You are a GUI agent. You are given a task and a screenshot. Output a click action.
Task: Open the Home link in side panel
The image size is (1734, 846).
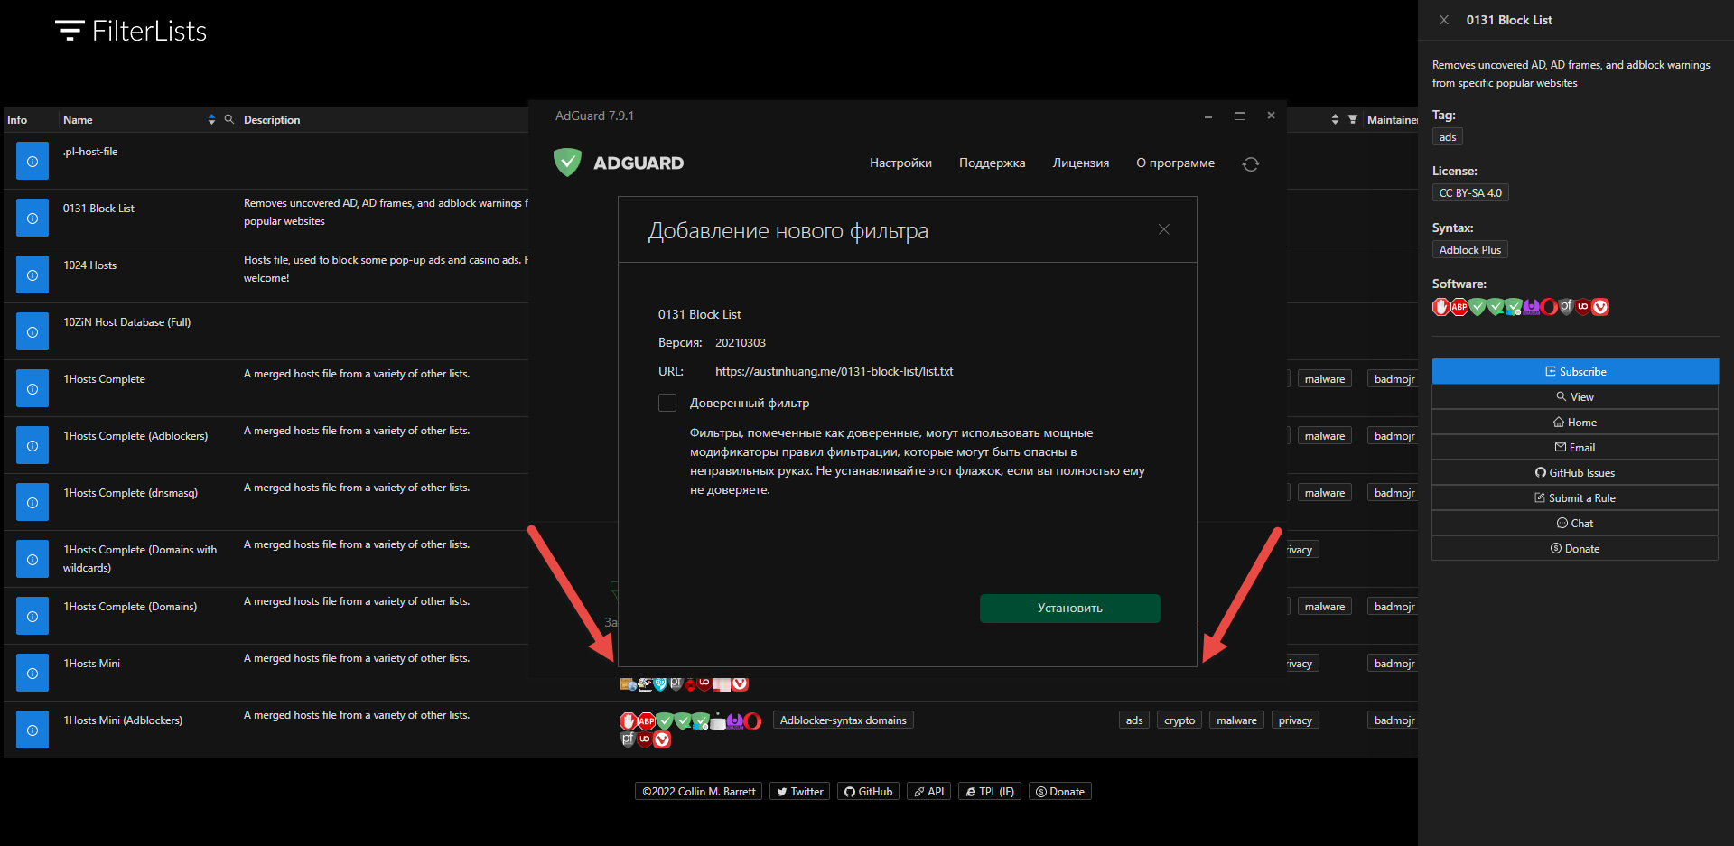(x=1575, y=422)
